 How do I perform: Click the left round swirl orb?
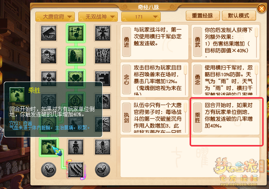point(49,170)
